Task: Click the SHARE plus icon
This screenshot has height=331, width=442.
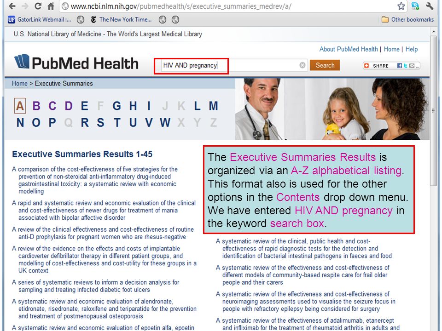Action: [x=366, y=66]
